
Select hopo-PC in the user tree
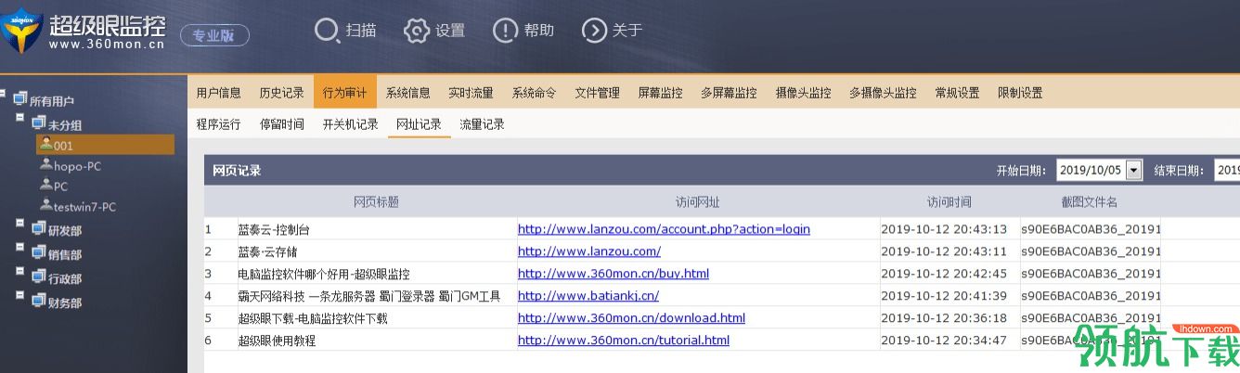(x=77, y=166)
